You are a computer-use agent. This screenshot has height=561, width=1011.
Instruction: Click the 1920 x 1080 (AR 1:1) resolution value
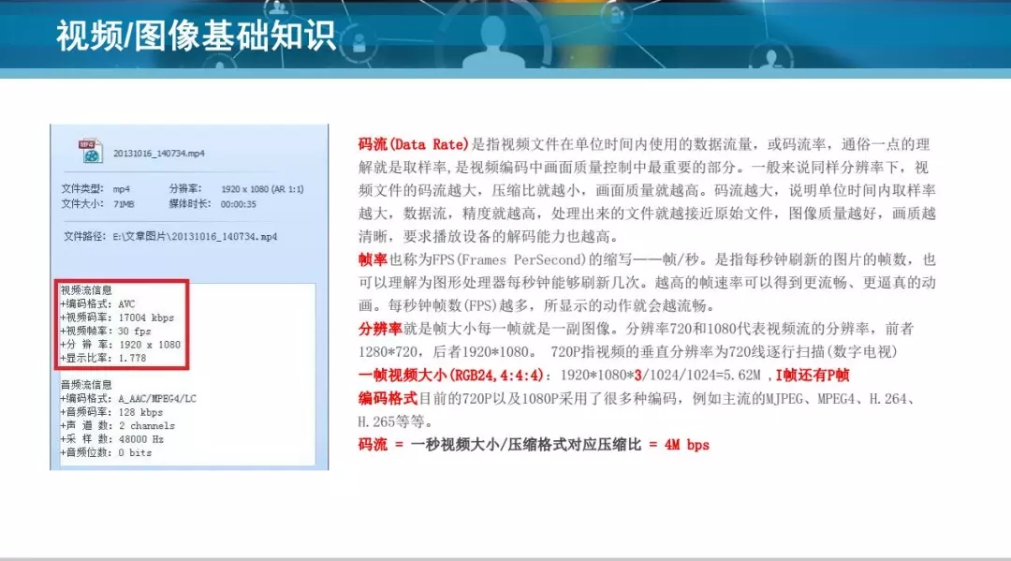coord(262,189)
